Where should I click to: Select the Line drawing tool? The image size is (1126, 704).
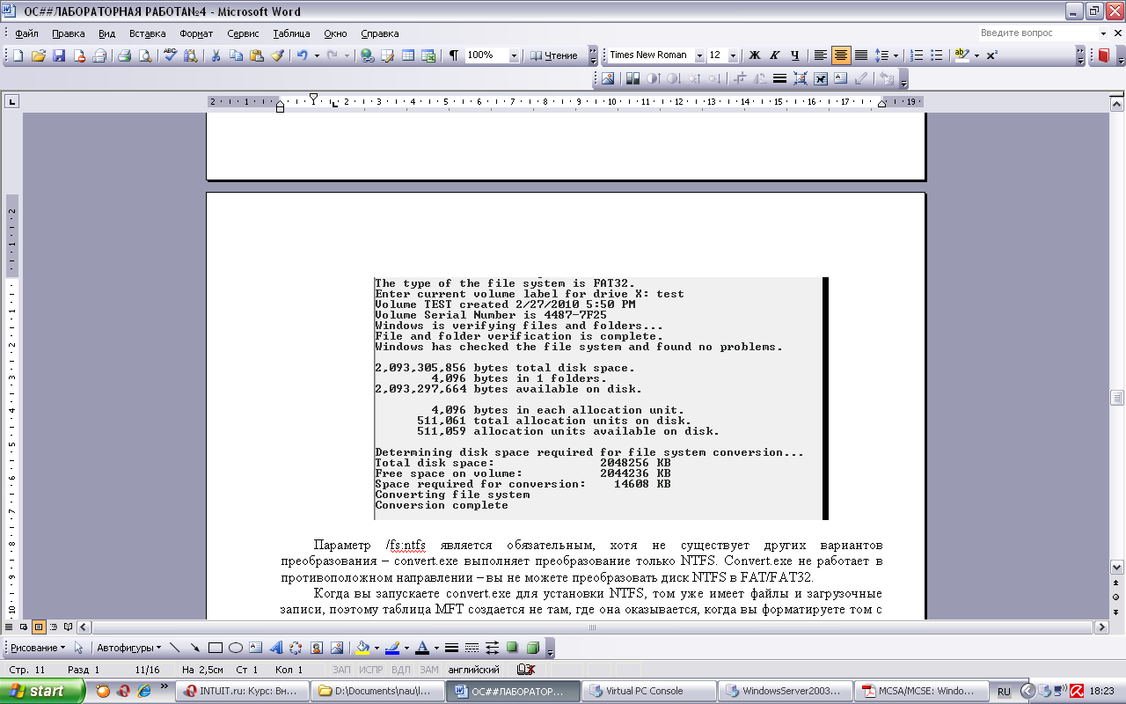tap(174, 648)
